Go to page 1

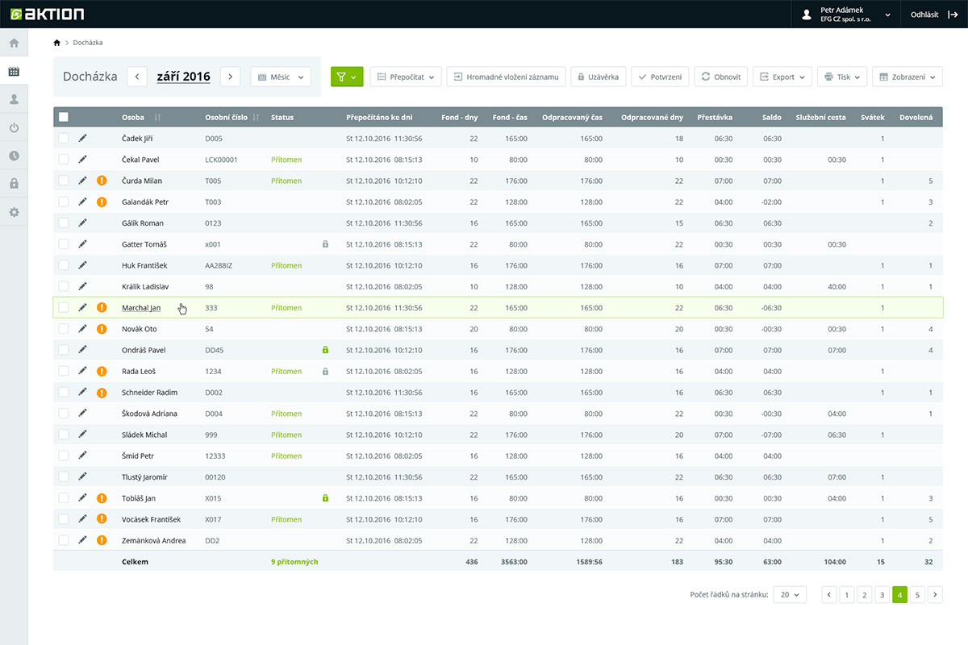tap(847, 595)
